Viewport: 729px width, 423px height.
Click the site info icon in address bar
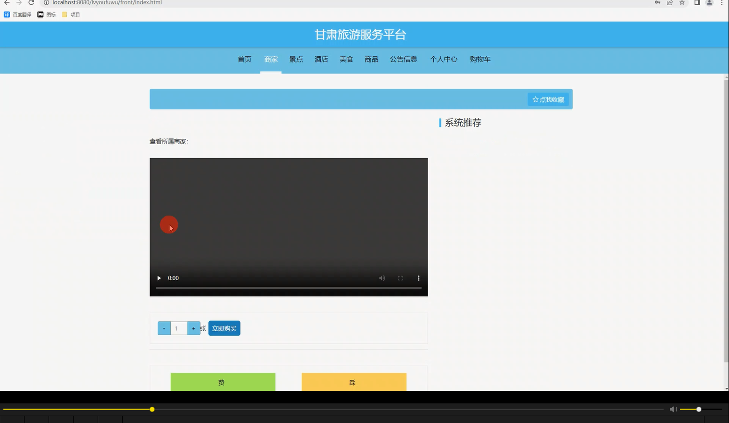[x=47, y=2]
